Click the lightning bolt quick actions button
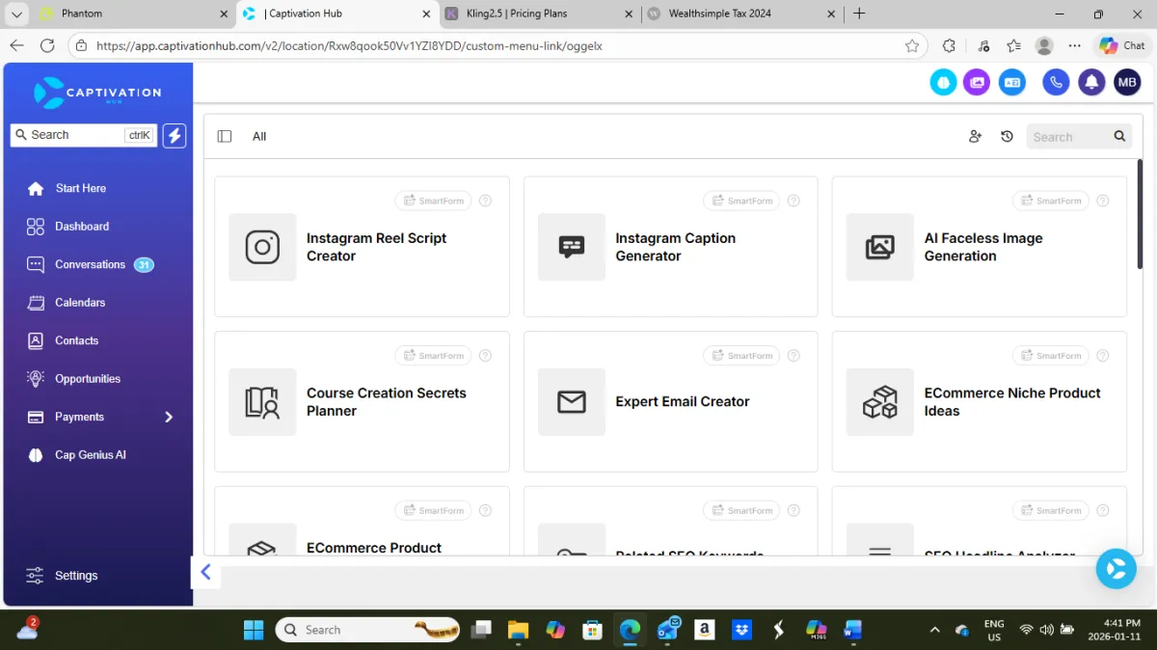This screenshot has height=650, width=1157. pyautogui.click(x=175, y=135)
